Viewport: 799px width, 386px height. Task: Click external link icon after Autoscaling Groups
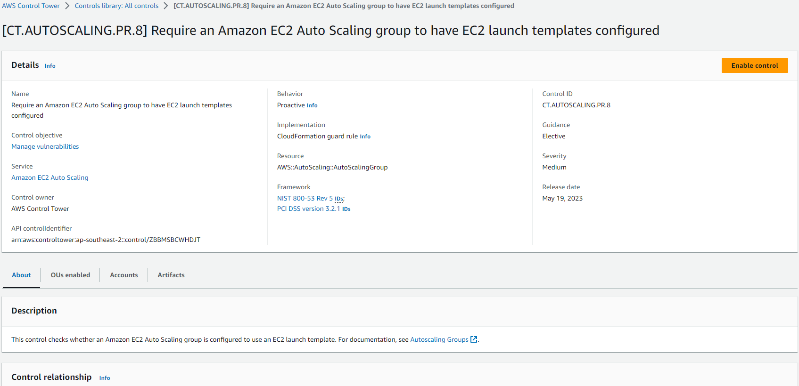(474, 339)
